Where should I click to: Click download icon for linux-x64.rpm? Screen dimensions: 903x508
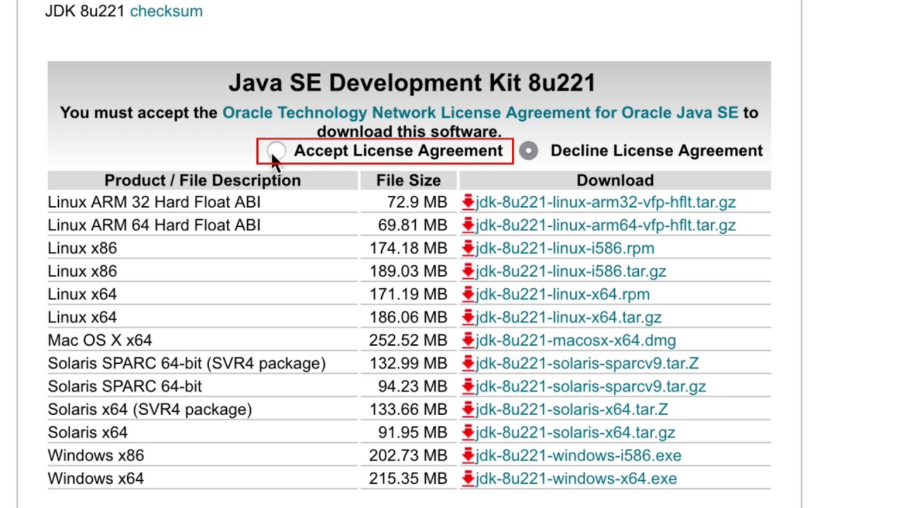coord(468,295)
